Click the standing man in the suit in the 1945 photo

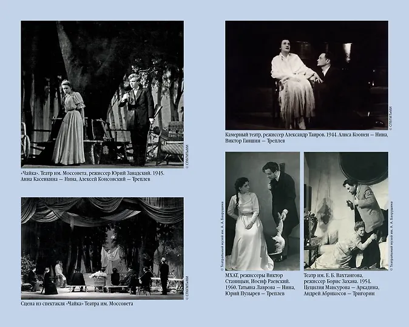138,115
